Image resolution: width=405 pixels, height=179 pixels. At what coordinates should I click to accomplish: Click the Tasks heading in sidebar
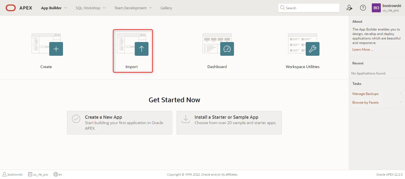coord(357,84)
